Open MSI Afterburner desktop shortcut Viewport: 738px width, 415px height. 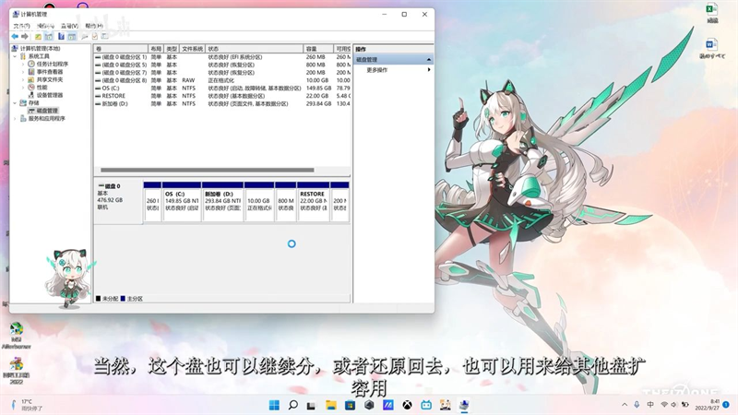[x=17, y=335]
